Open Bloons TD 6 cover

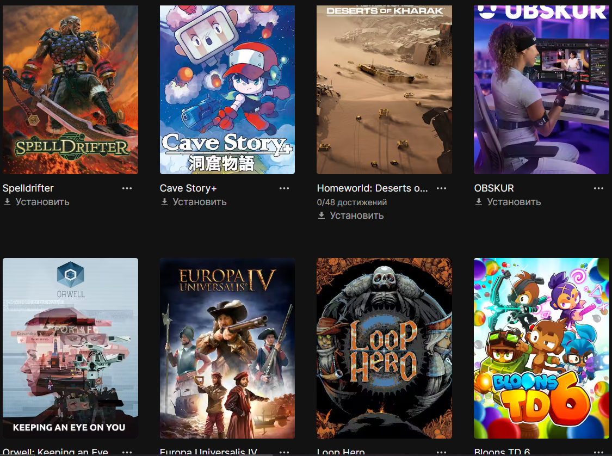coord(541,348)
